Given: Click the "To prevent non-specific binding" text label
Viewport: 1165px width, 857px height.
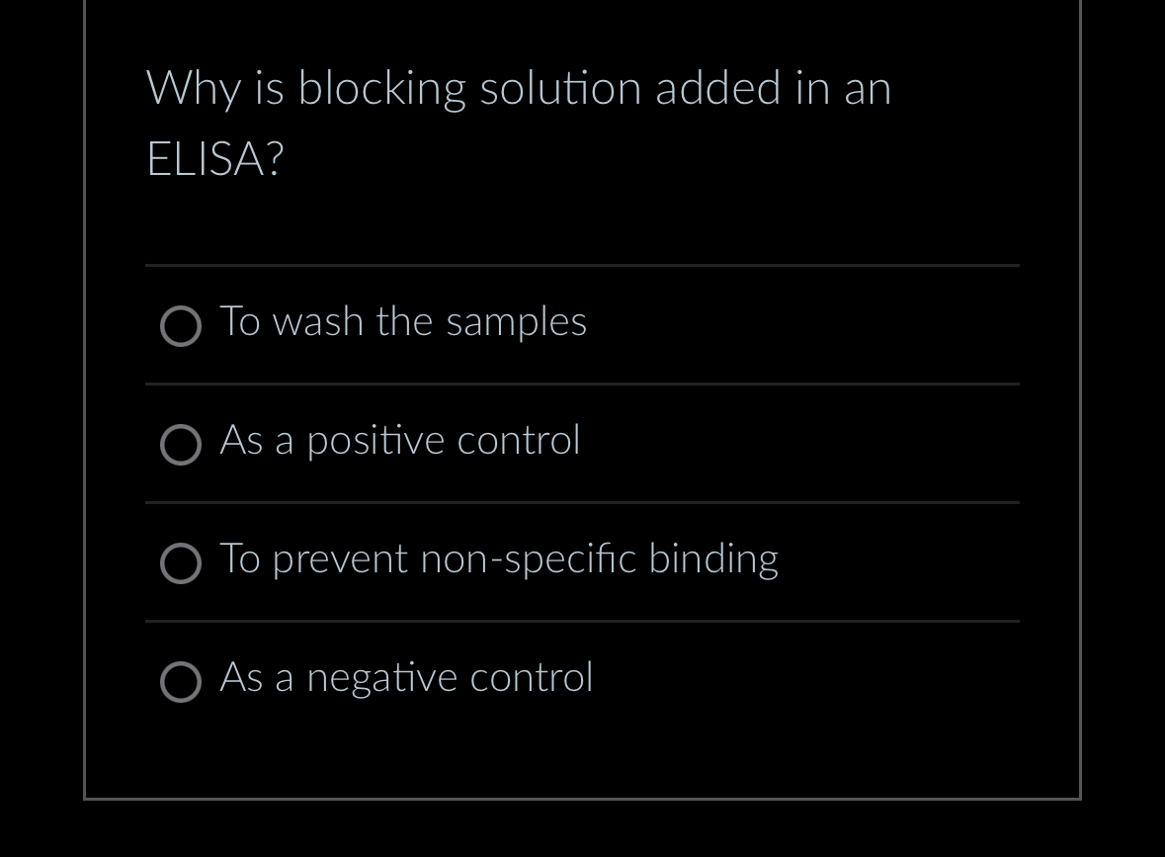Looking at the screenshot, I should click(x=499, y=558).
